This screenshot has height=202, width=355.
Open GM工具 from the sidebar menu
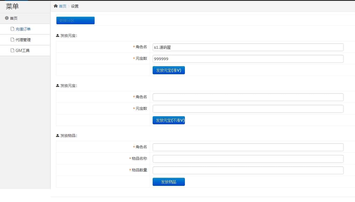pos(23,50)
